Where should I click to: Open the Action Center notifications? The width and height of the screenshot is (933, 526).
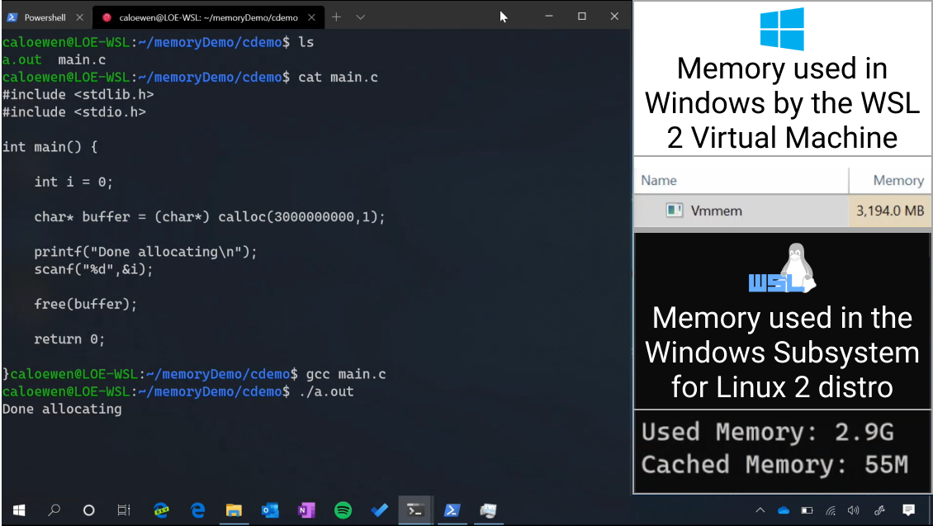click(x=908, y=510)
